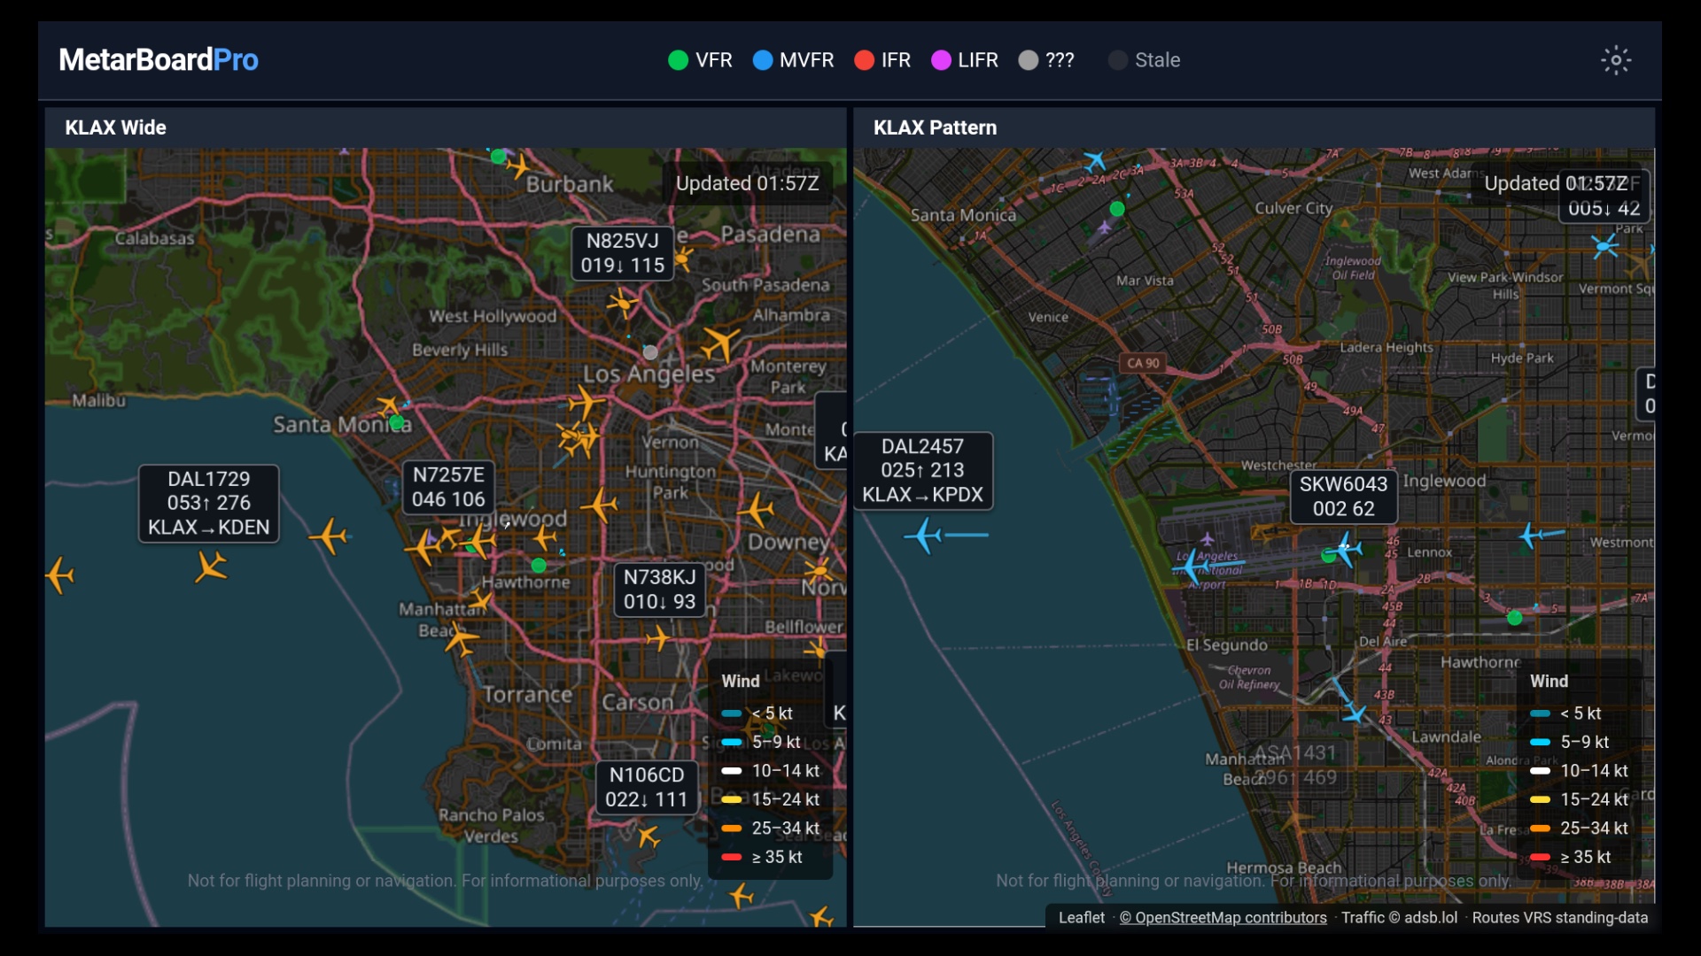
Task: Click green station dot near Del Aire, pattern map
Action: [1515, 618]
